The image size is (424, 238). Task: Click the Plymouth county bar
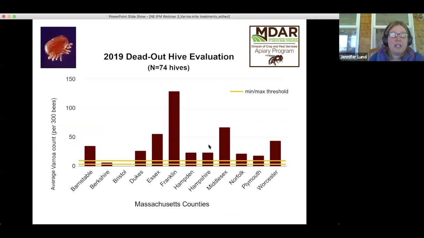(258, 161)
